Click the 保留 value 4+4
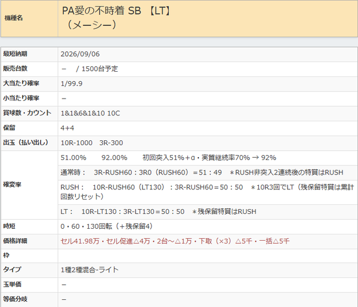This screenshot has height=307, width=358. coord(67,128)
